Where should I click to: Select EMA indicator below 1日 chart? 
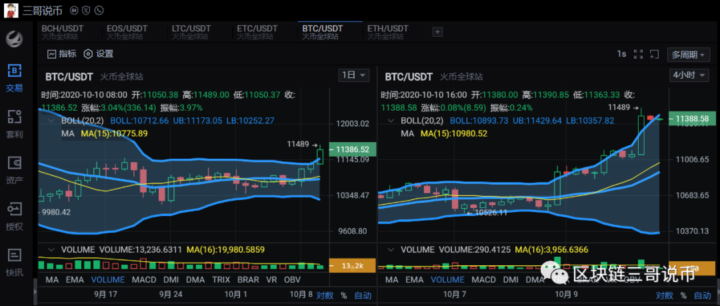pyautogui.click(x=75, y=279)
